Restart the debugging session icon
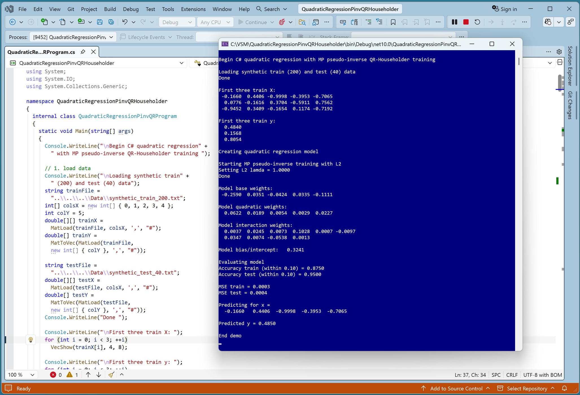The image size is (580, 395). [x=477, y=22]
